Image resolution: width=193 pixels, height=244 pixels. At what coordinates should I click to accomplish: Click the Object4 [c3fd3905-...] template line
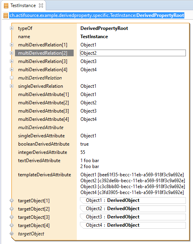click(x=132, y=192)
